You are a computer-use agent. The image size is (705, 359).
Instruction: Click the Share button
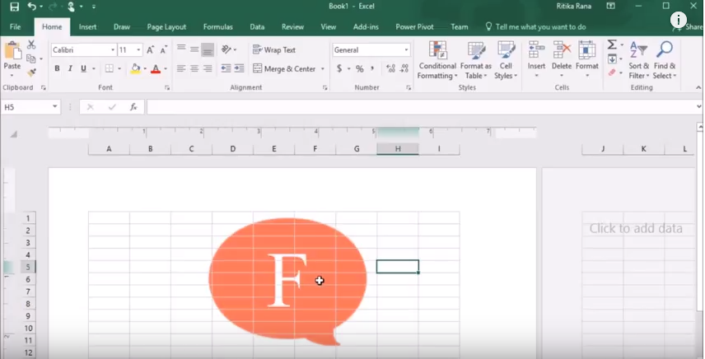click(x=689, y=27)
